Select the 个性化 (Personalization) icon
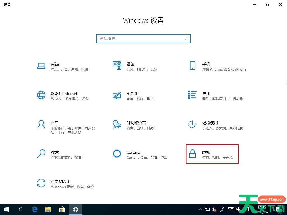 pyautogui.click(x=117, y=95)
